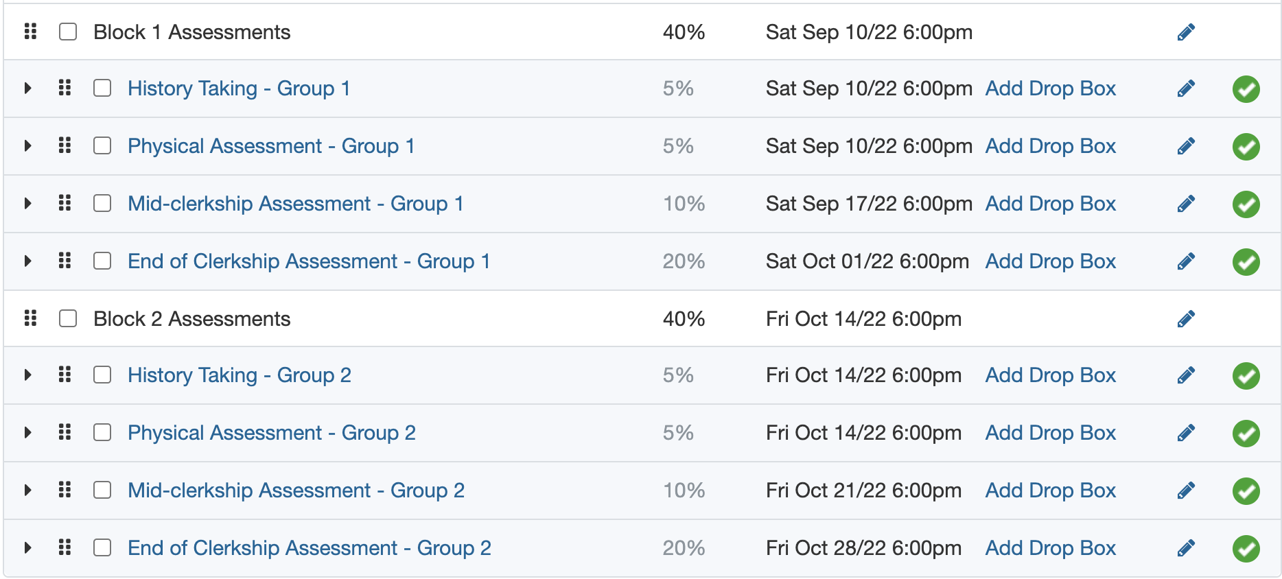
Task: Click green checkmark for History Taking - Group 2
Action: 1246,375
